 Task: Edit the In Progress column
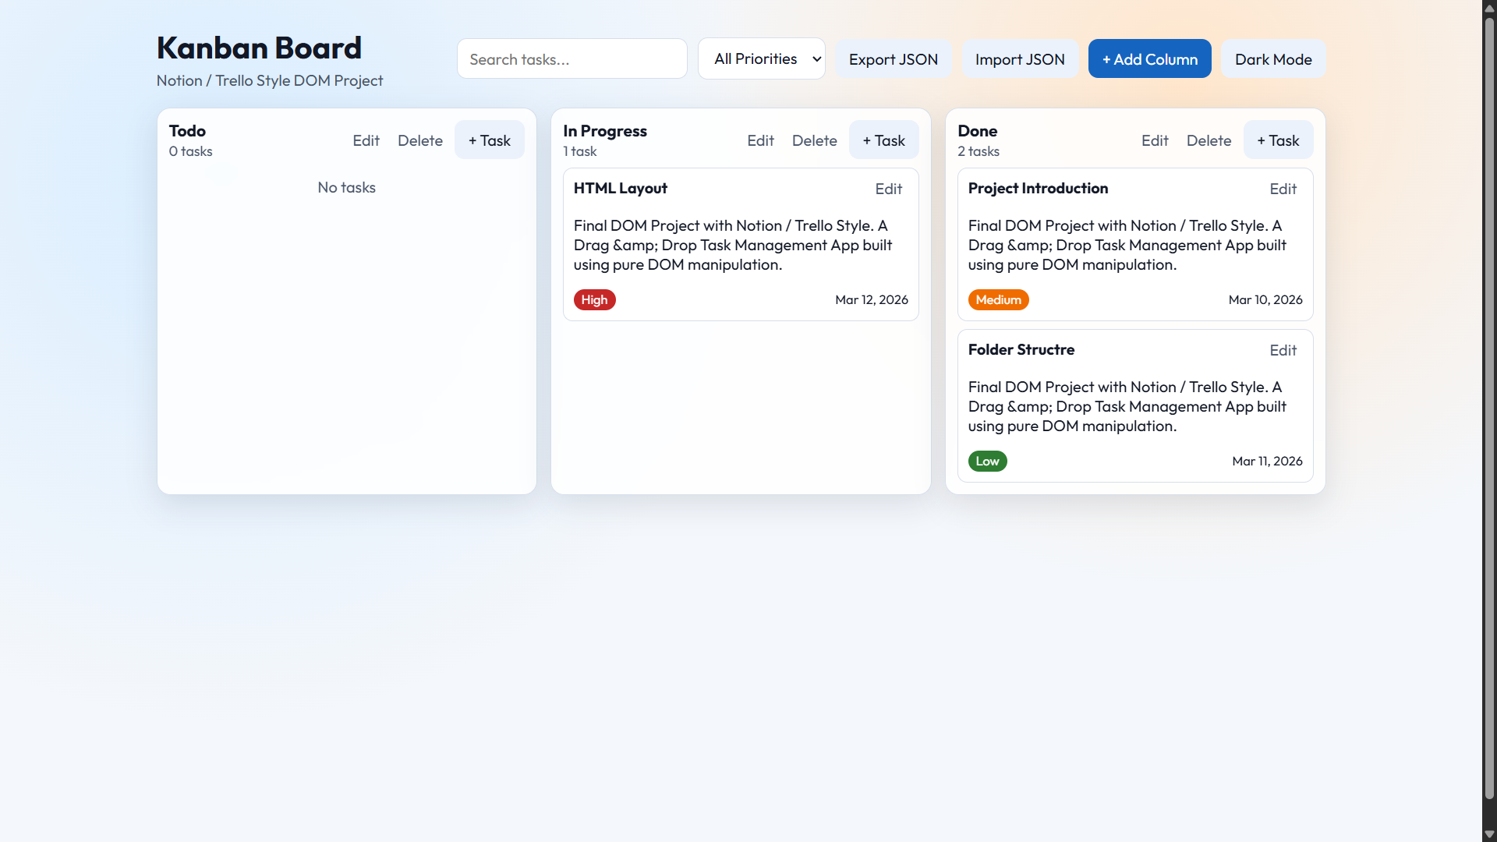click(760, 140)
